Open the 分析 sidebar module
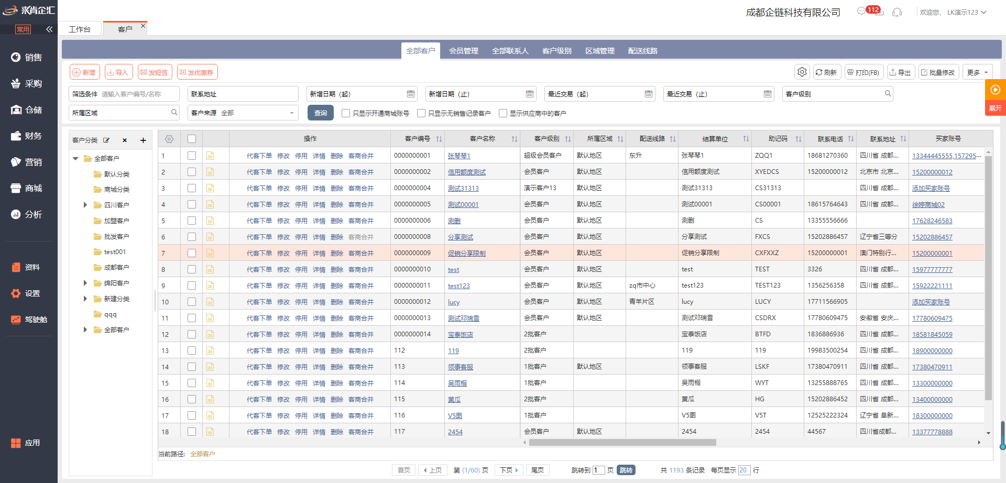This screenshot has height=483, width=1006. coord(27,215)
